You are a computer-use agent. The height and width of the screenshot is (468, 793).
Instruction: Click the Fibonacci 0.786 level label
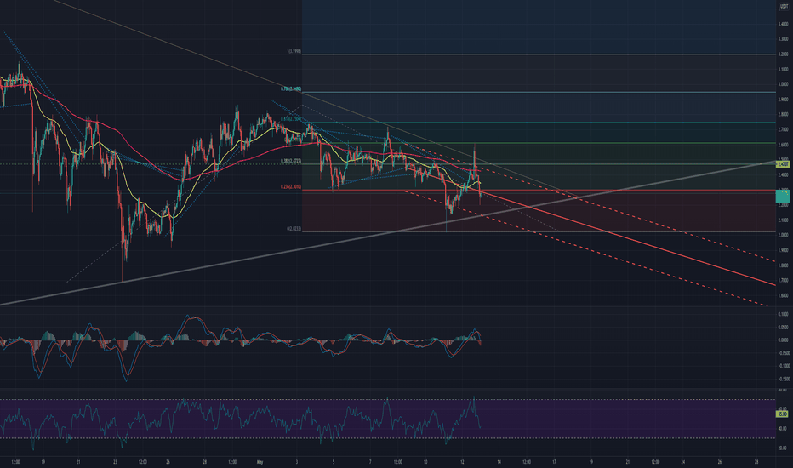coord(291,88)
